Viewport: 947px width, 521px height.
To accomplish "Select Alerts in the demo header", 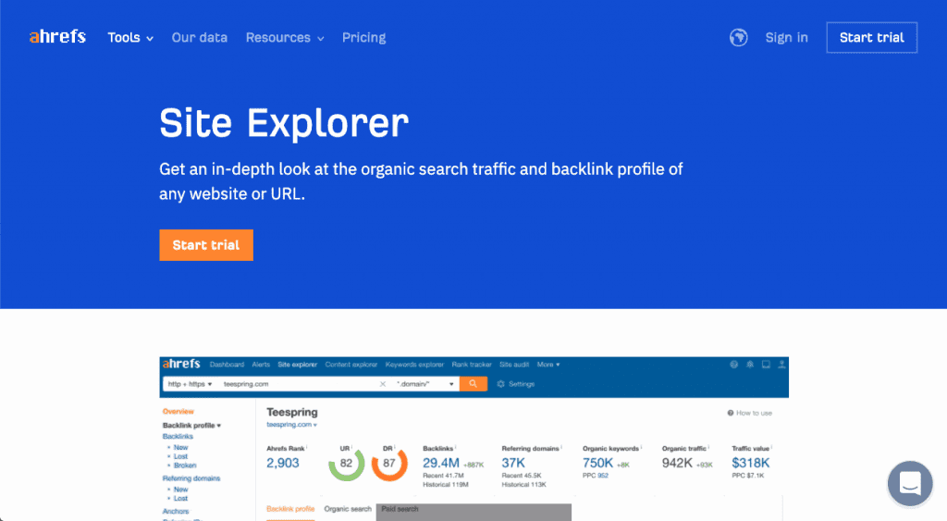I will tap(261, 365).
